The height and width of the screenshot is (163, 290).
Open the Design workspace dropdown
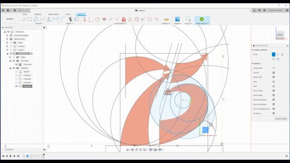coord(10,19)
